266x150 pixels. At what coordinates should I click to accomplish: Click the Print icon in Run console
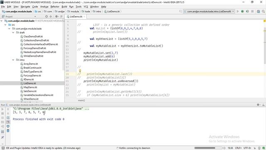[8, 126]
